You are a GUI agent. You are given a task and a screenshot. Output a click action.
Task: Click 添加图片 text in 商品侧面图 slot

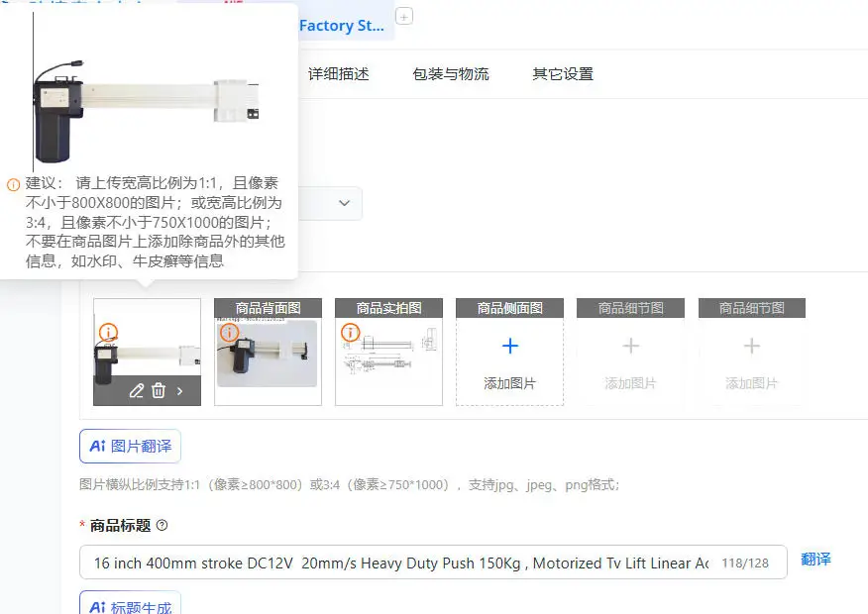[x=510, y=383]
